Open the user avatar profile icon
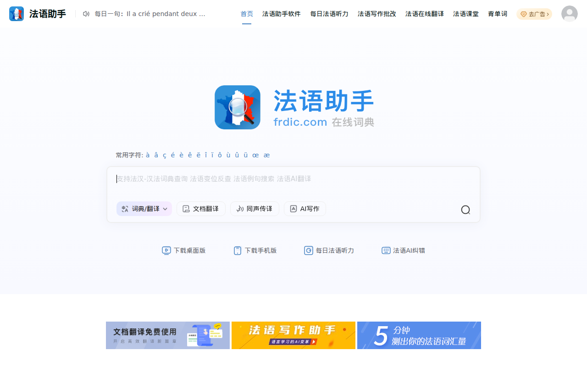The width and height of the screenshot is (587, 367). pyautogui.click(x=570, y=14)
